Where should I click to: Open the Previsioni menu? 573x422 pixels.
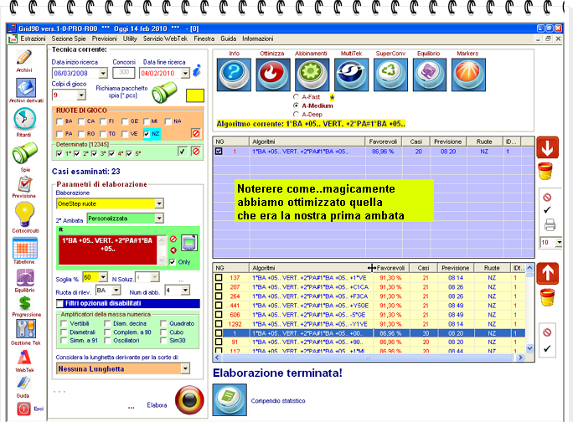coord(104,39)
